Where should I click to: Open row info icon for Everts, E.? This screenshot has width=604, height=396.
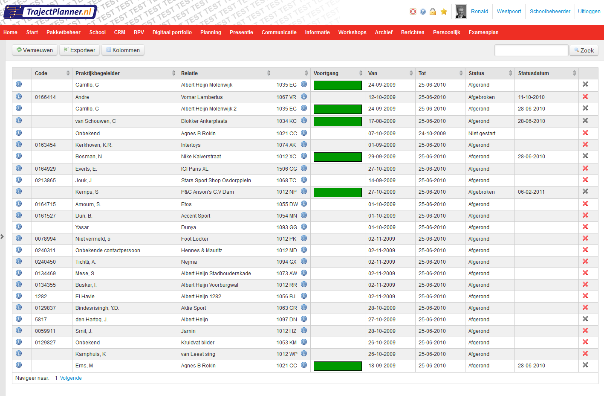tap(19, 168)
